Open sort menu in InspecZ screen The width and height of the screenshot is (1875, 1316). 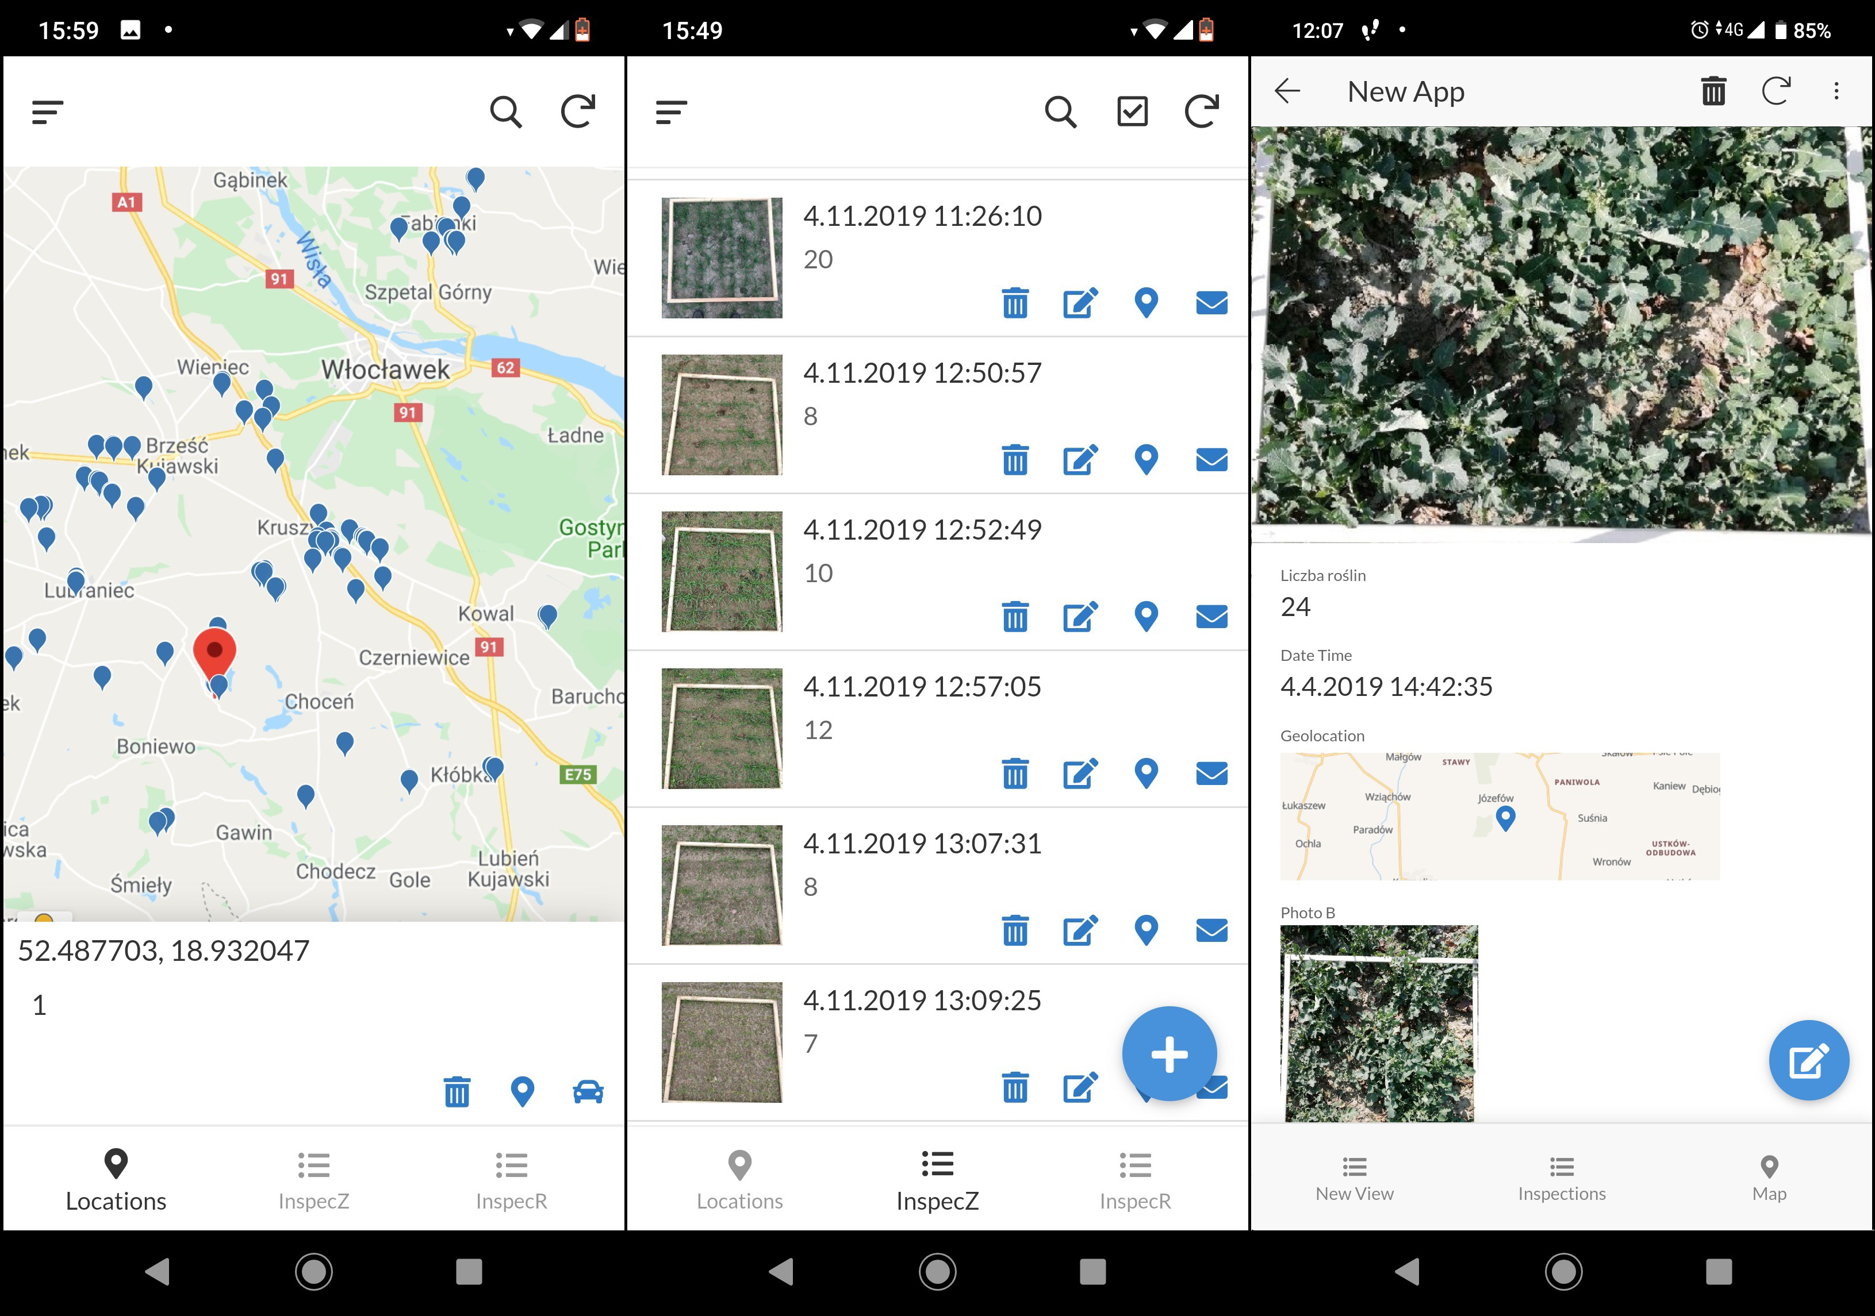coord(671,112)
